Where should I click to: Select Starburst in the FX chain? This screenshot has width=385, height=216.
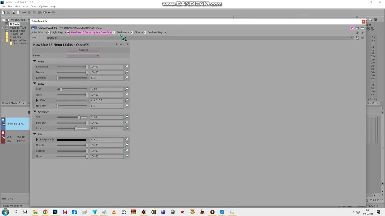click(122, 32)
